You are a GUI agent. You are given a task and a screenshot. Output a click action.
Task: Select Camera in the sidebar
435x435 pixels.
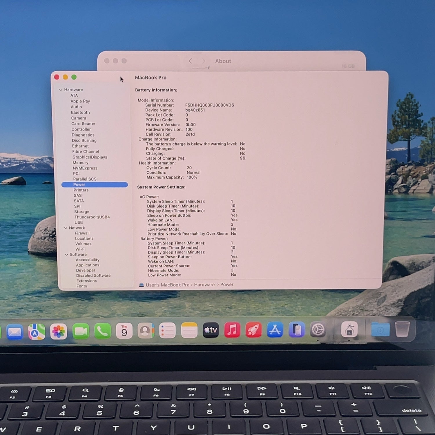79,118
